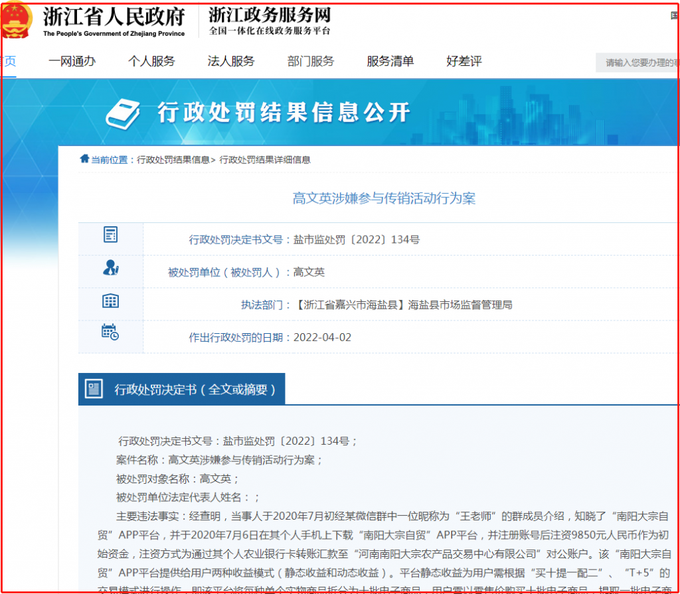Click the case title 高文英涉嫌参与传销活动行为案
680x594 pixels.
click(384, 198)
